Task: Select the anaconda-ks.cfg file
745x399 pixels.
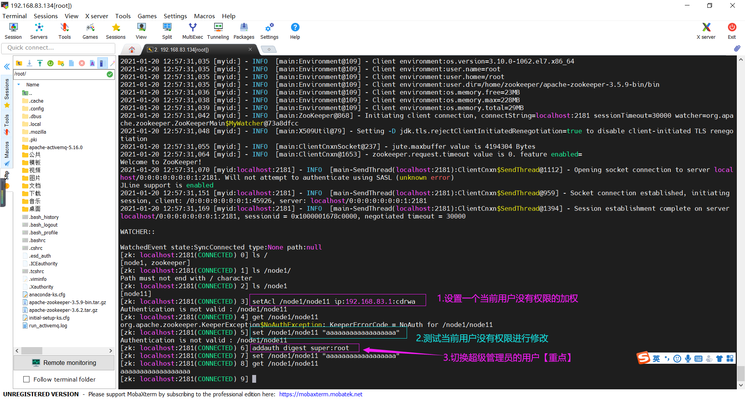Action: point(43,294)
